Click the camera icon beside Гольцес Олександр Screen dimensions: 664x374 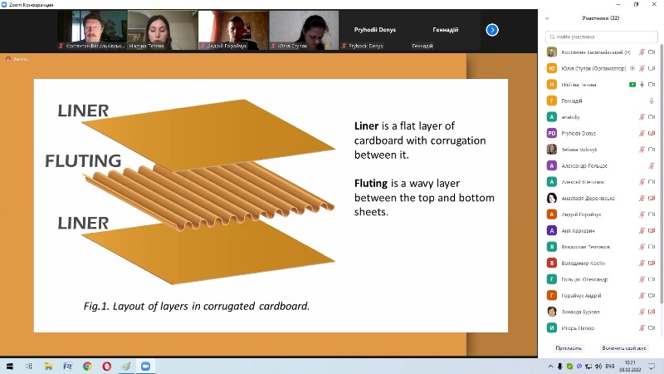(x=652, y=279)
